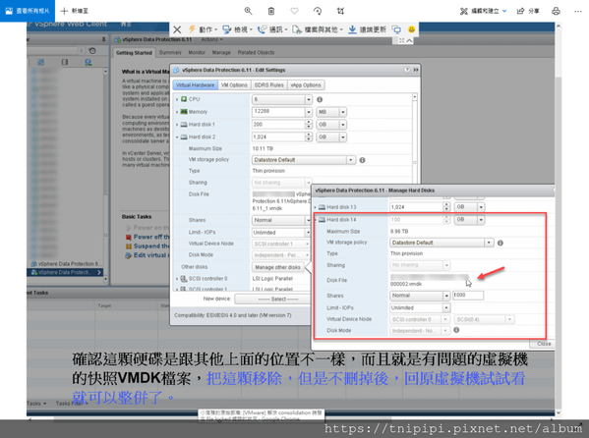Screen dimensions: 589x438
Task: Click the Hard disk 14 shares value field
Action: (x=468, y=296)
